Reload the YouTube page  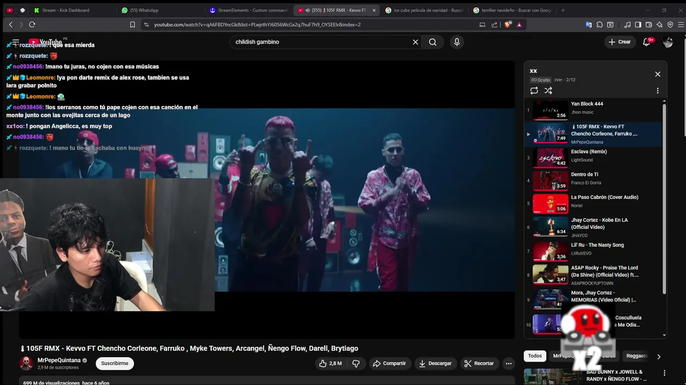[x=32, y=25]
